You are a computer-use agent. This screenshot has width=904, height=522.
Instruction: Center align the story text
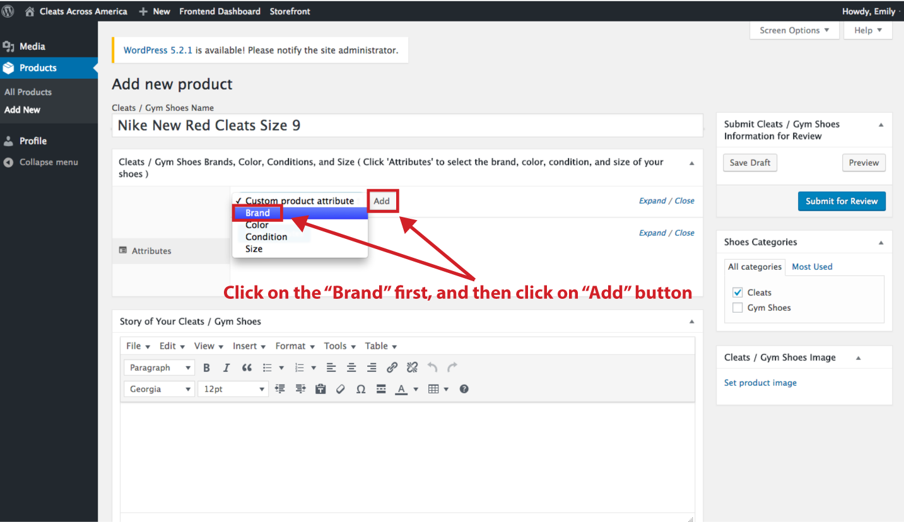click(351, 368)
